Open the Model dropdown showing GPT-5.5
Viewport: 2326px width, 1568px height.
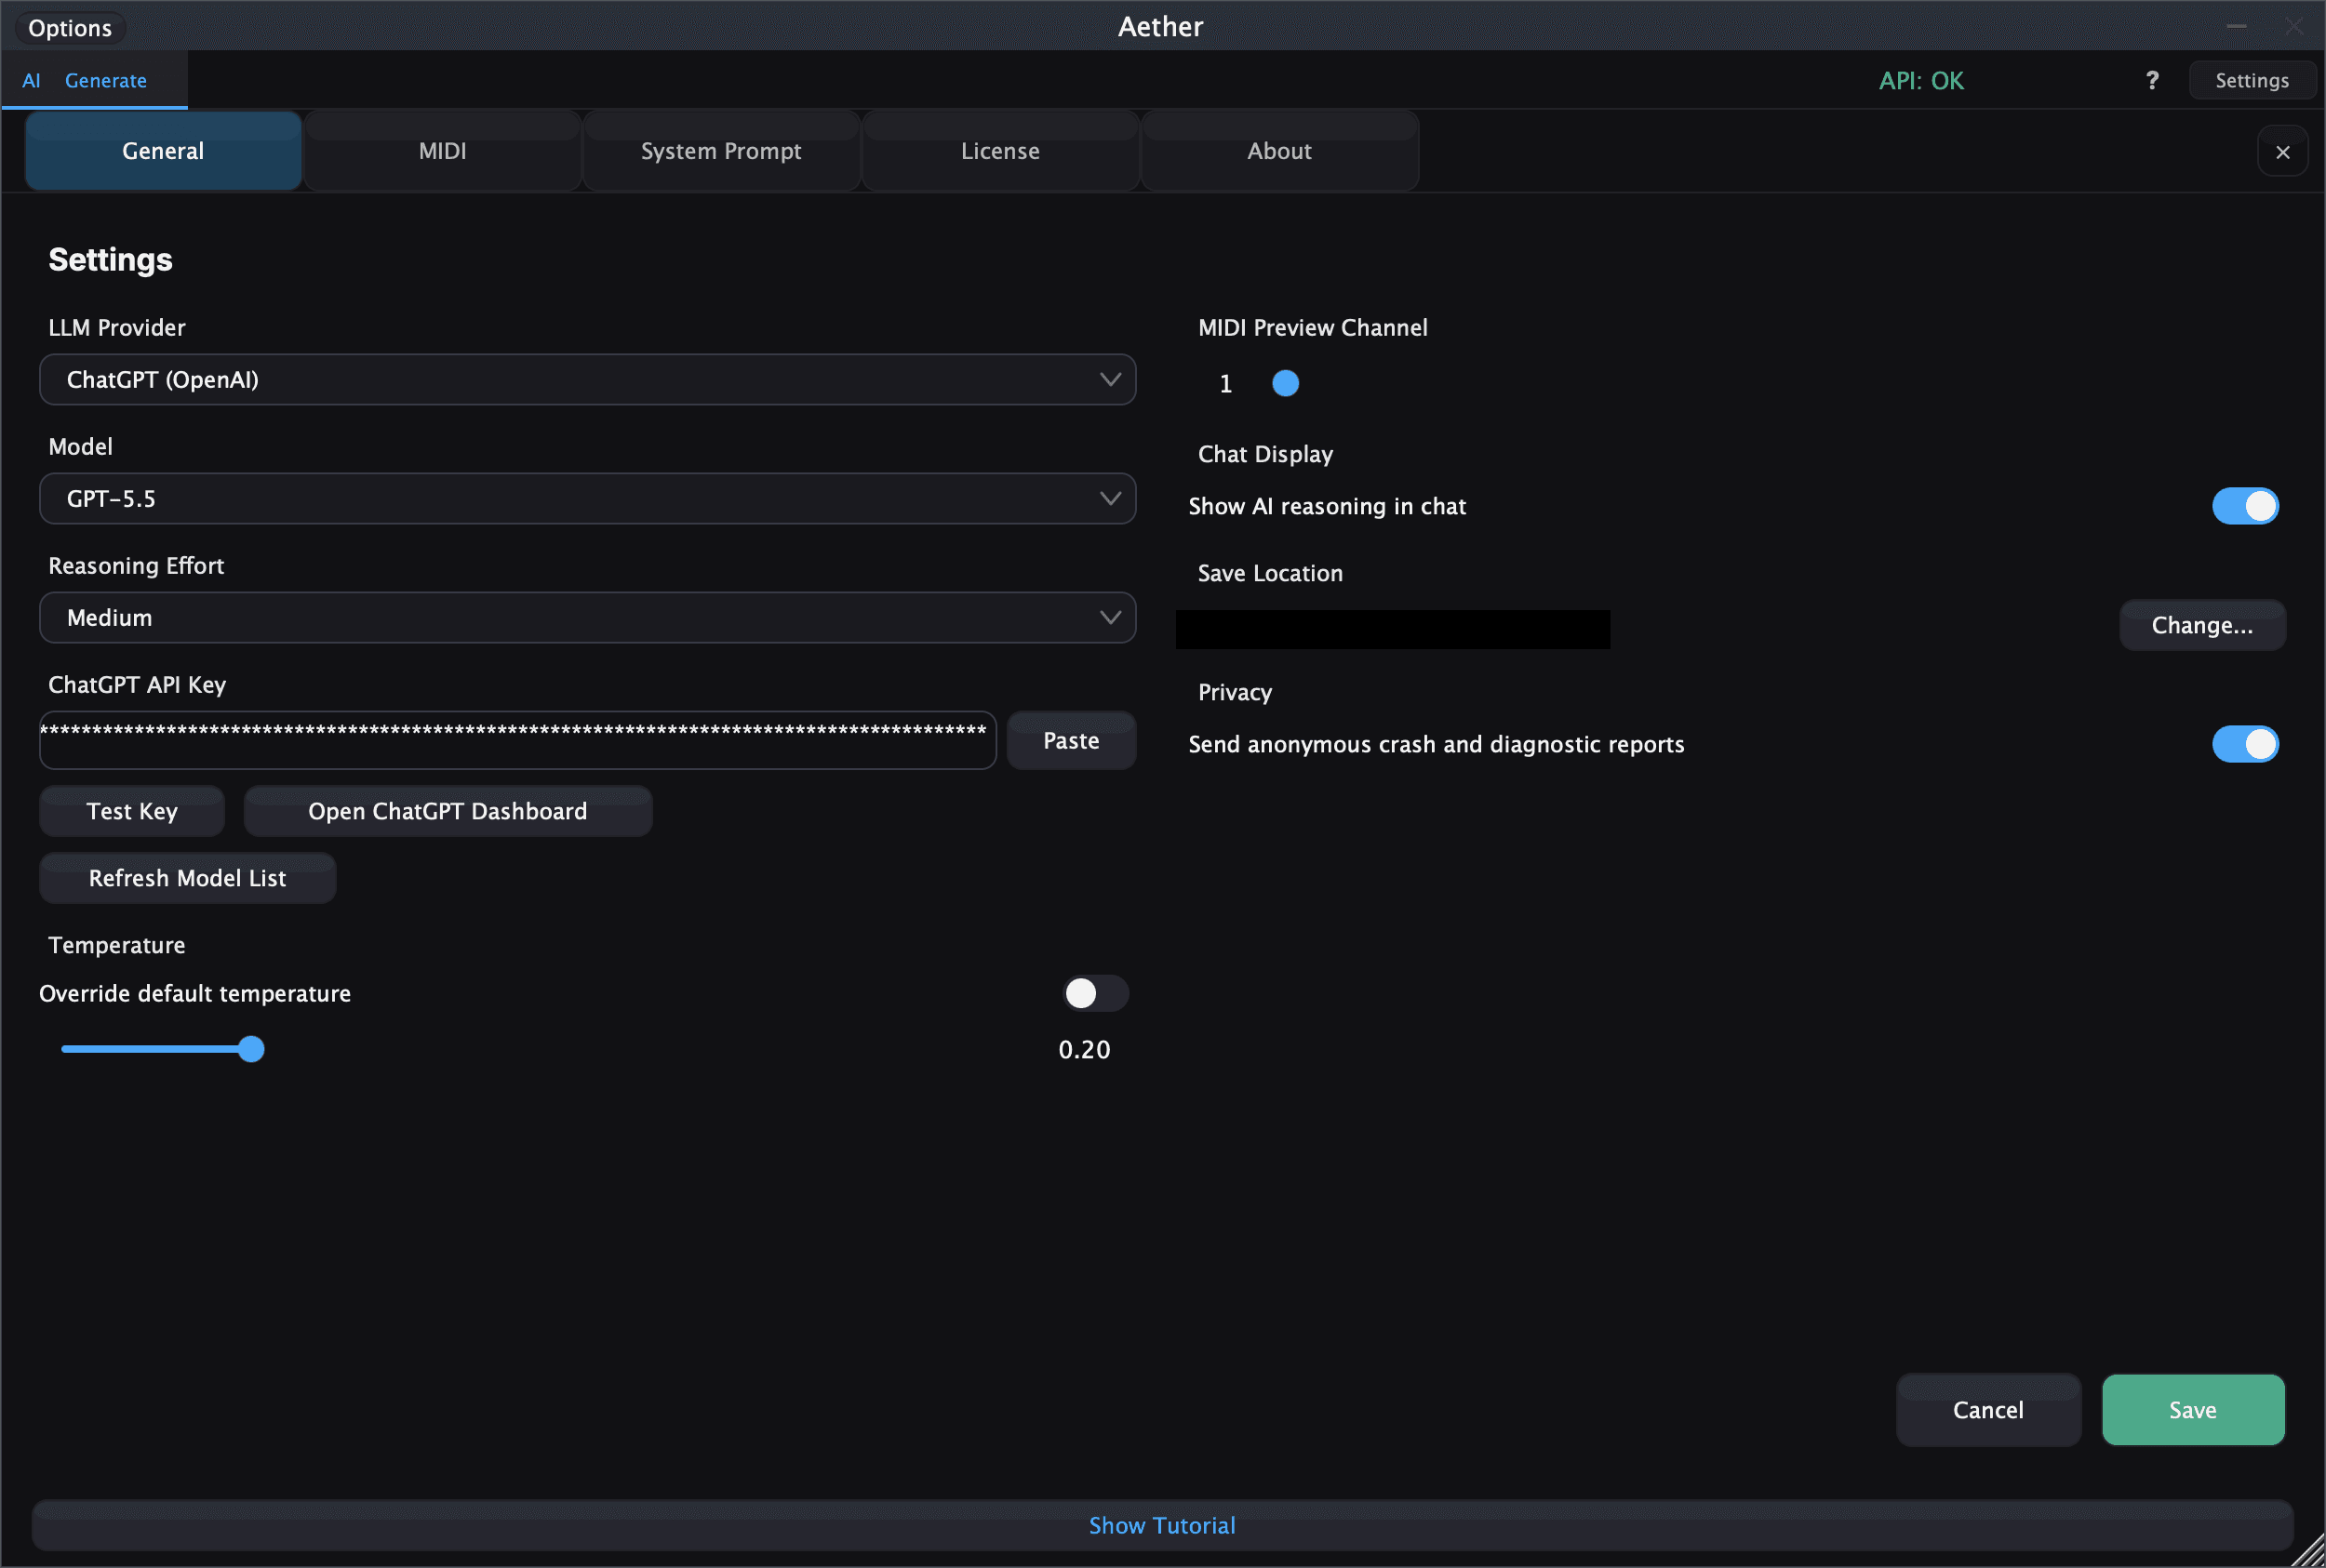[587, 498]
